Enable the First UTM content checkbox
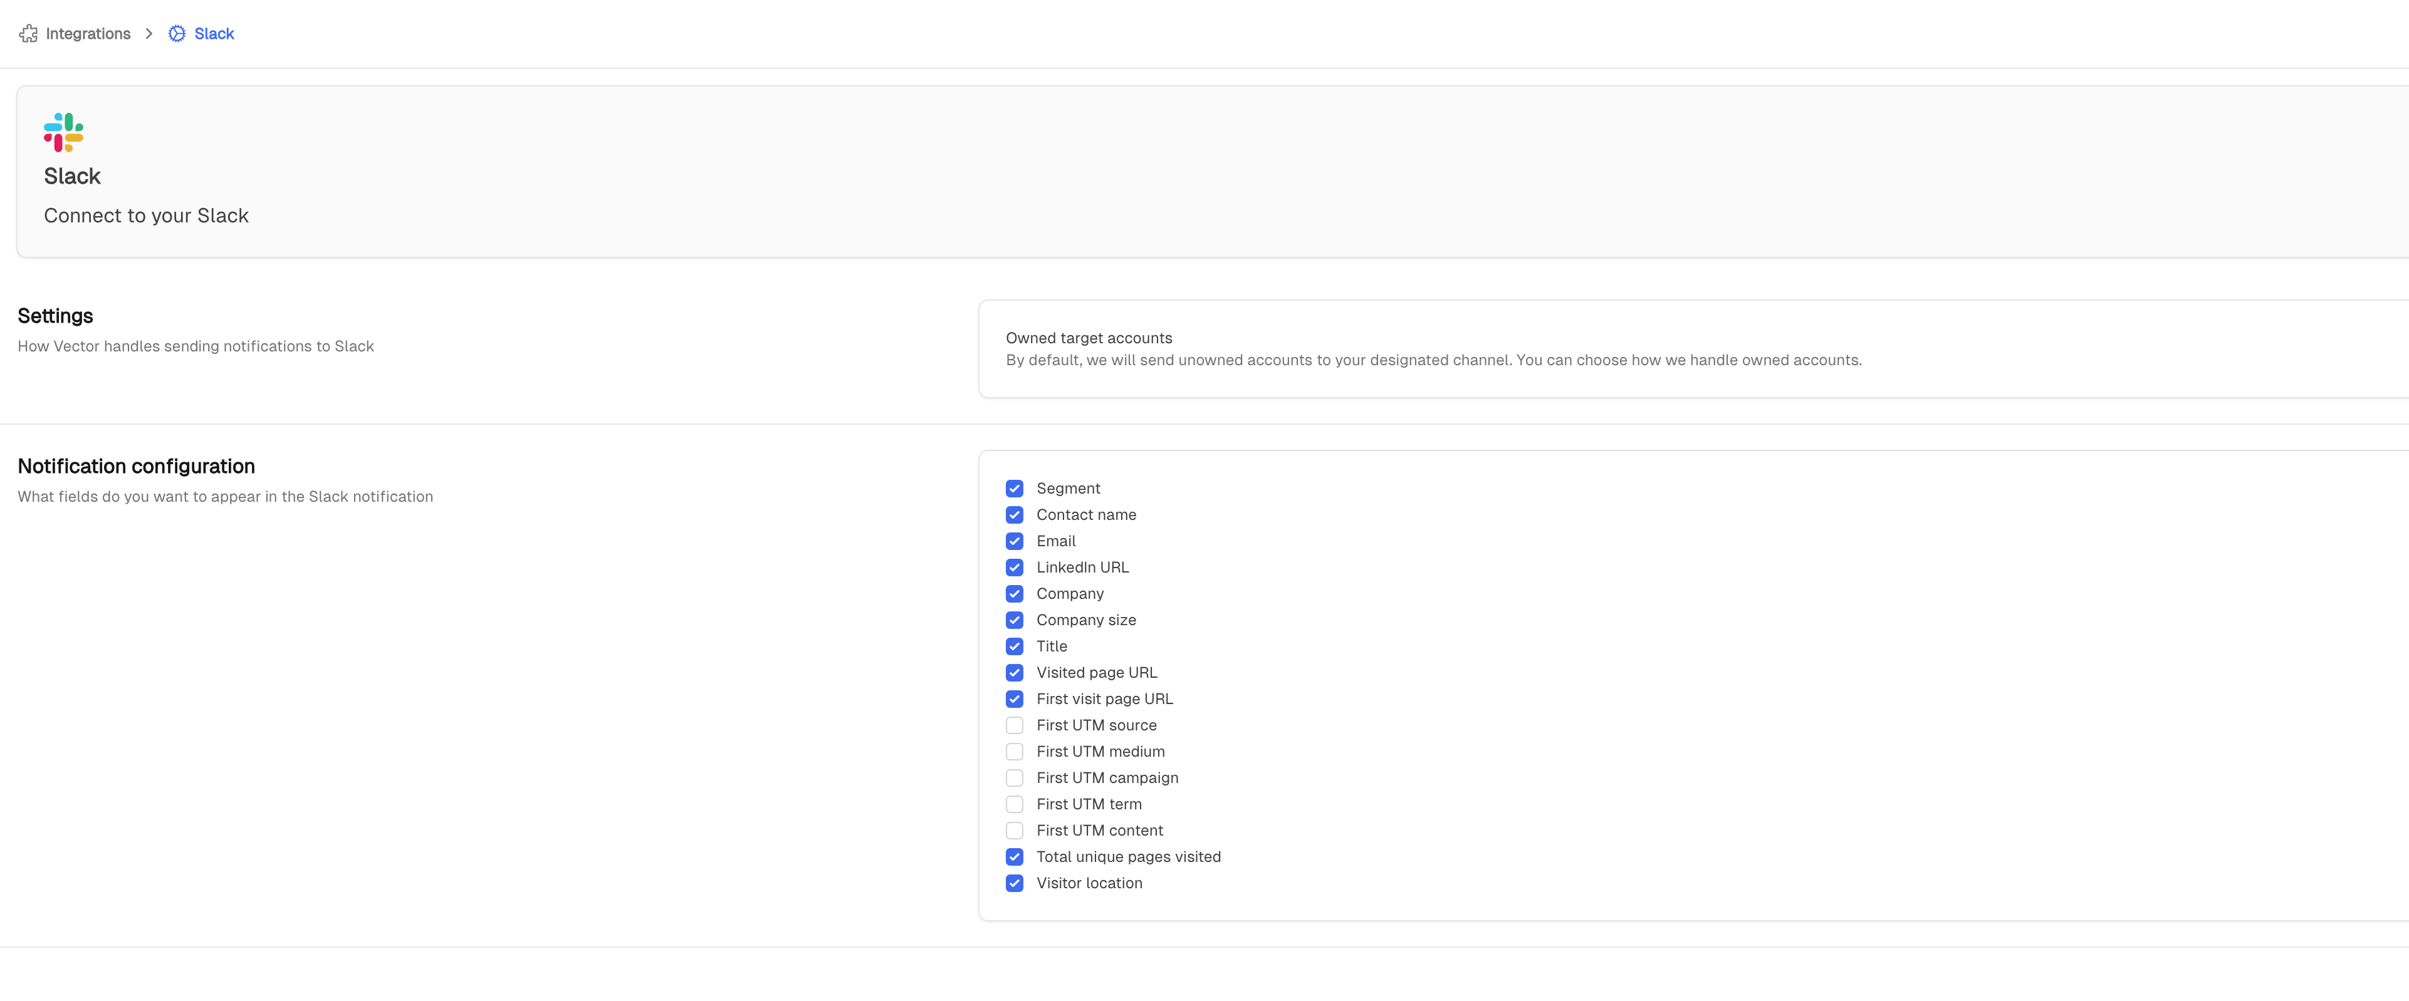2409x1001 pixels. click(1015, 830)
